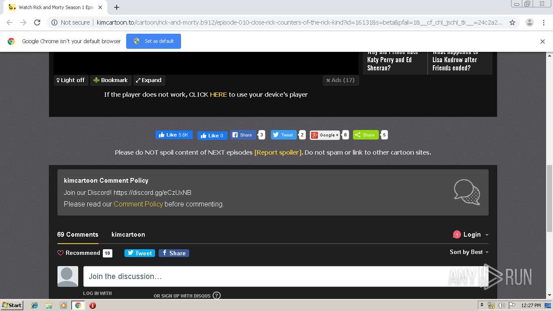The image size is (553, 311).
Task: Reload the page with the refresh icon
Action: tap(37, 22)
